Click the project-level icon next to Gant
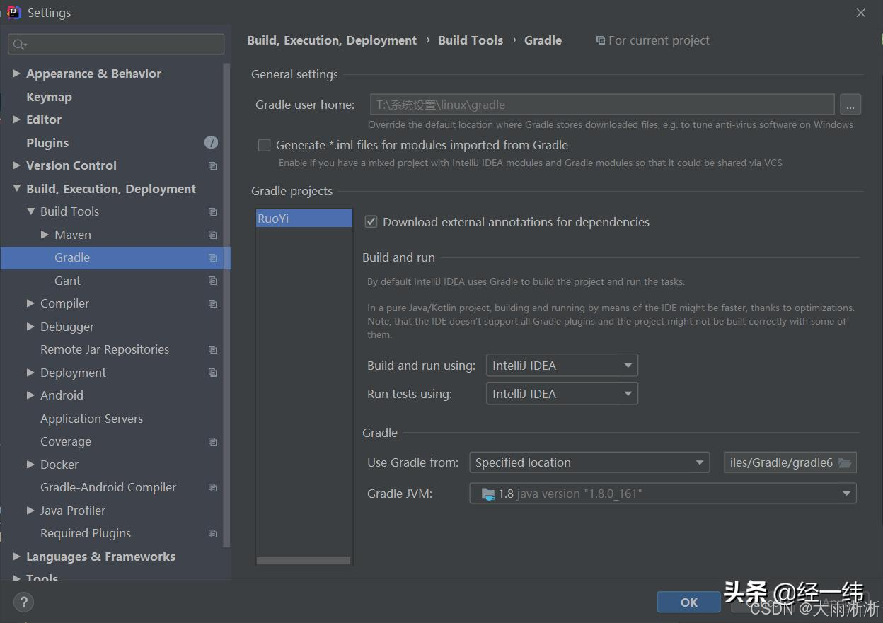 click(212, 281)
